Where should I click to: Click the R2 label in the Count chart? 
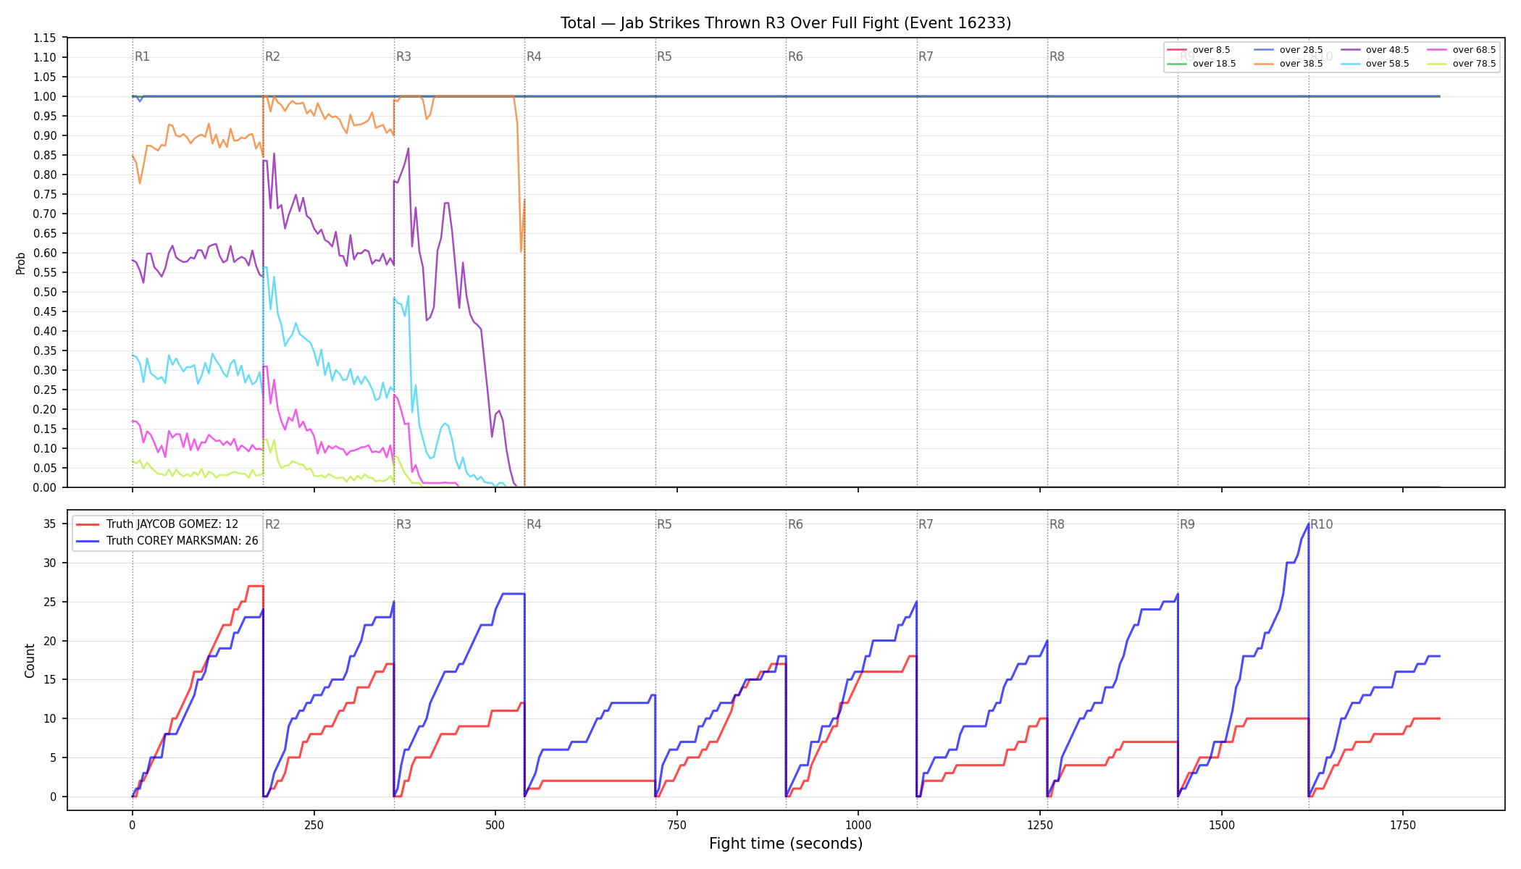click(x=272, y=524)
